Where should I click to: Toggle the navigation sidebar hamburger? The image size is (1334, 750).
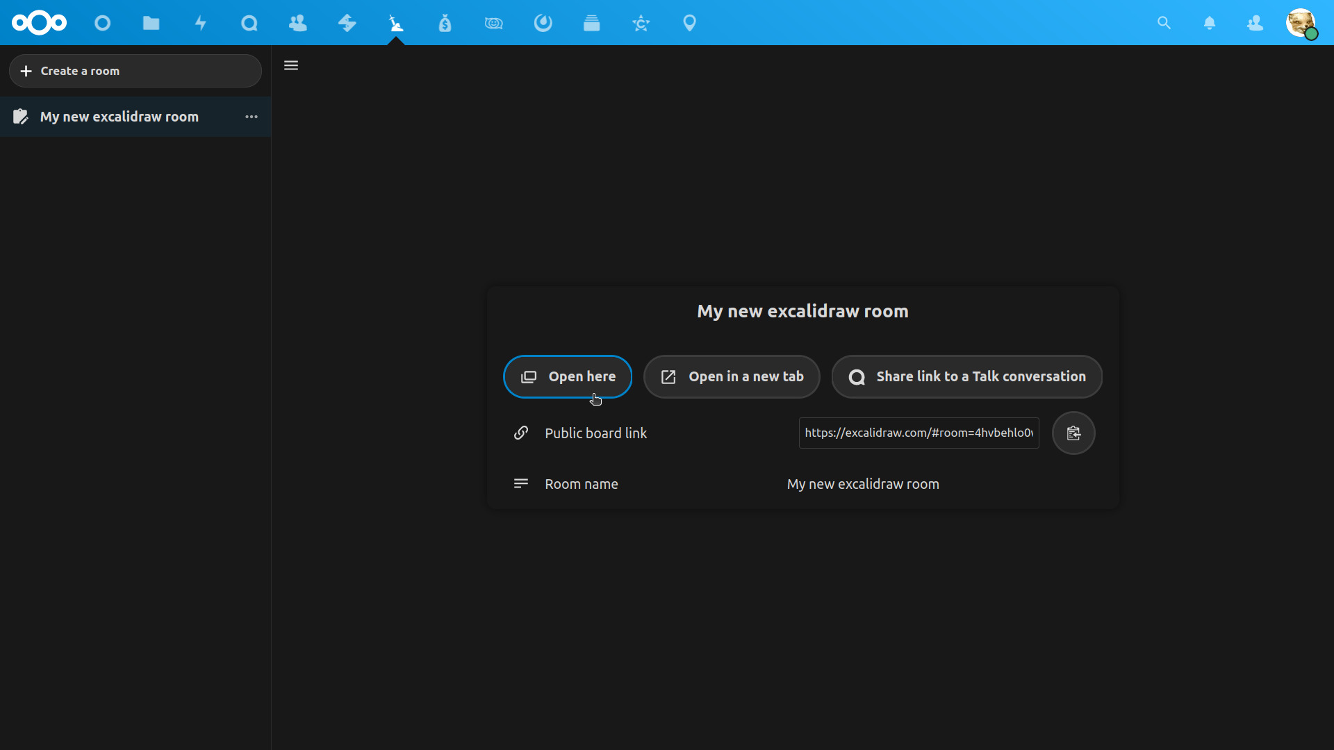(x=291, y=65)
